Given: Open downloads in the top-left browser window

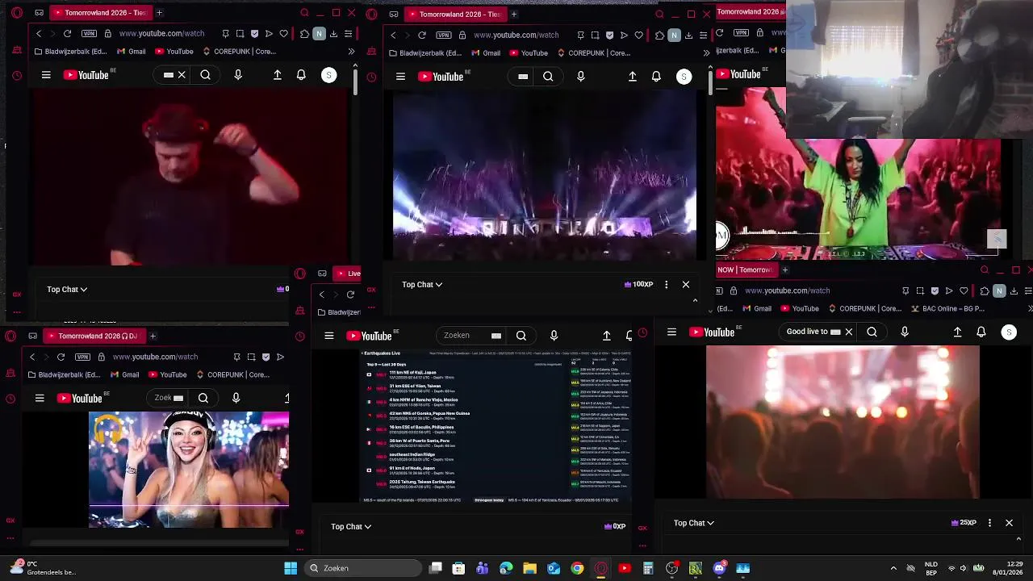Looking at the screenshot, I should click(333, 34).
